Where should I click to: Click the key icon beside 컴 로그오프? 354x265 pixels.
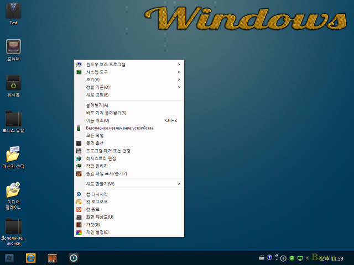point(79,202)
